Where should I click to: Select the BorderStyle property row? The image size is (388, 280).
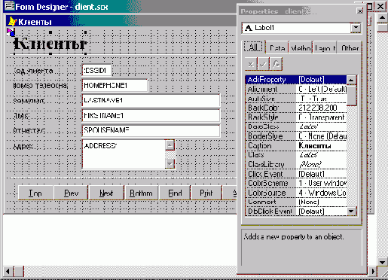(x=296, y=136)
